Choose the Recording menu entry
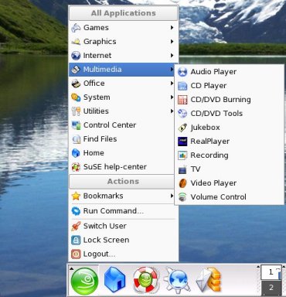Viewport: 286px width, 297px height. 229,155
